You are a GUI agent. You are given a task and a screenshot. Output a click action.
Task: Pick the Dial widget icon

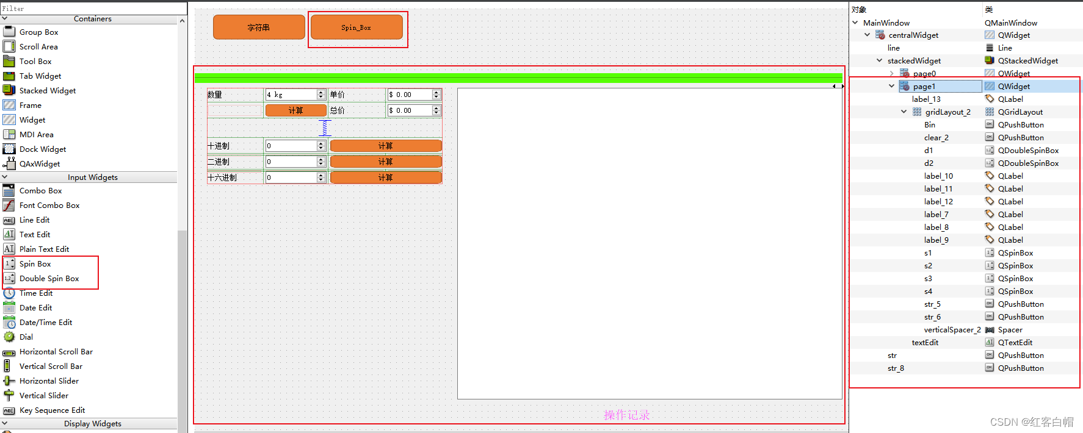pyautogui.click(x=9, y=337)
